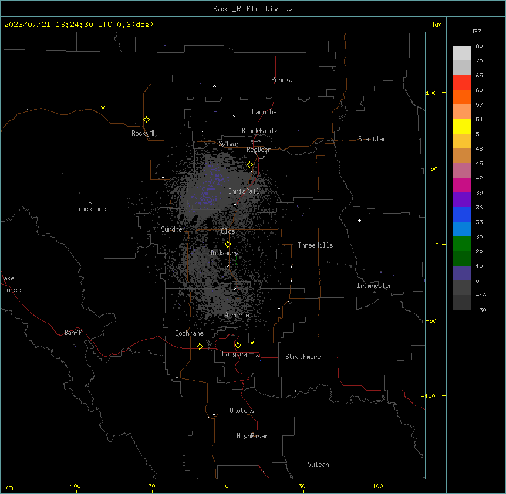Click the yellow diamond marker above Didsbury
The image size is (506, 494).
(x=228, y=245)
